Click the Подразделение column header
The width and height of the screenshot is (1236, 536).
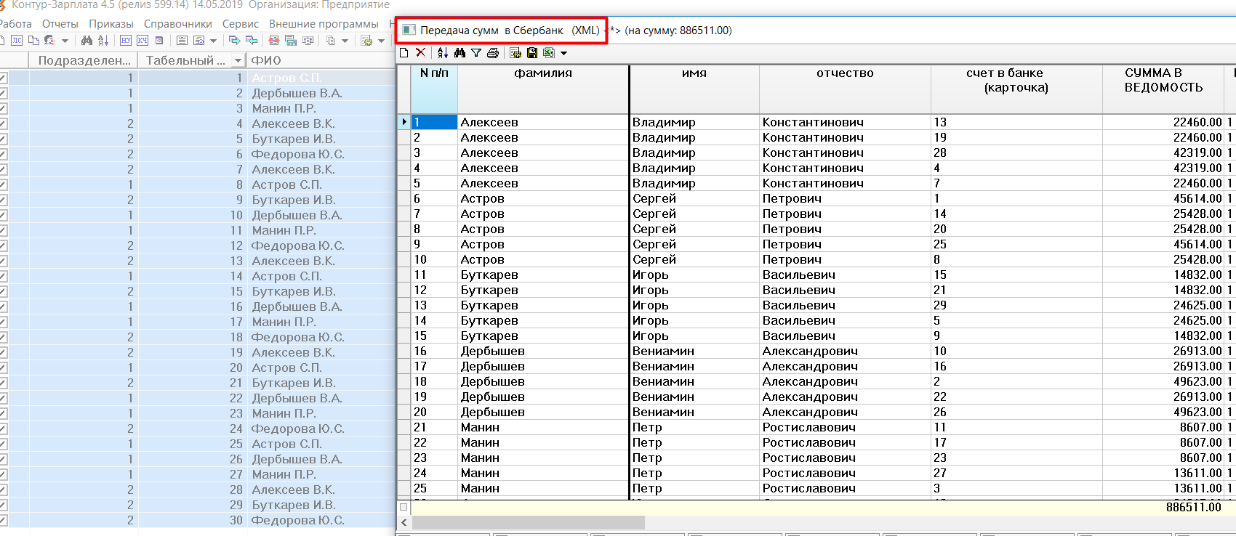pyautogui.click(x=84, y=60)
